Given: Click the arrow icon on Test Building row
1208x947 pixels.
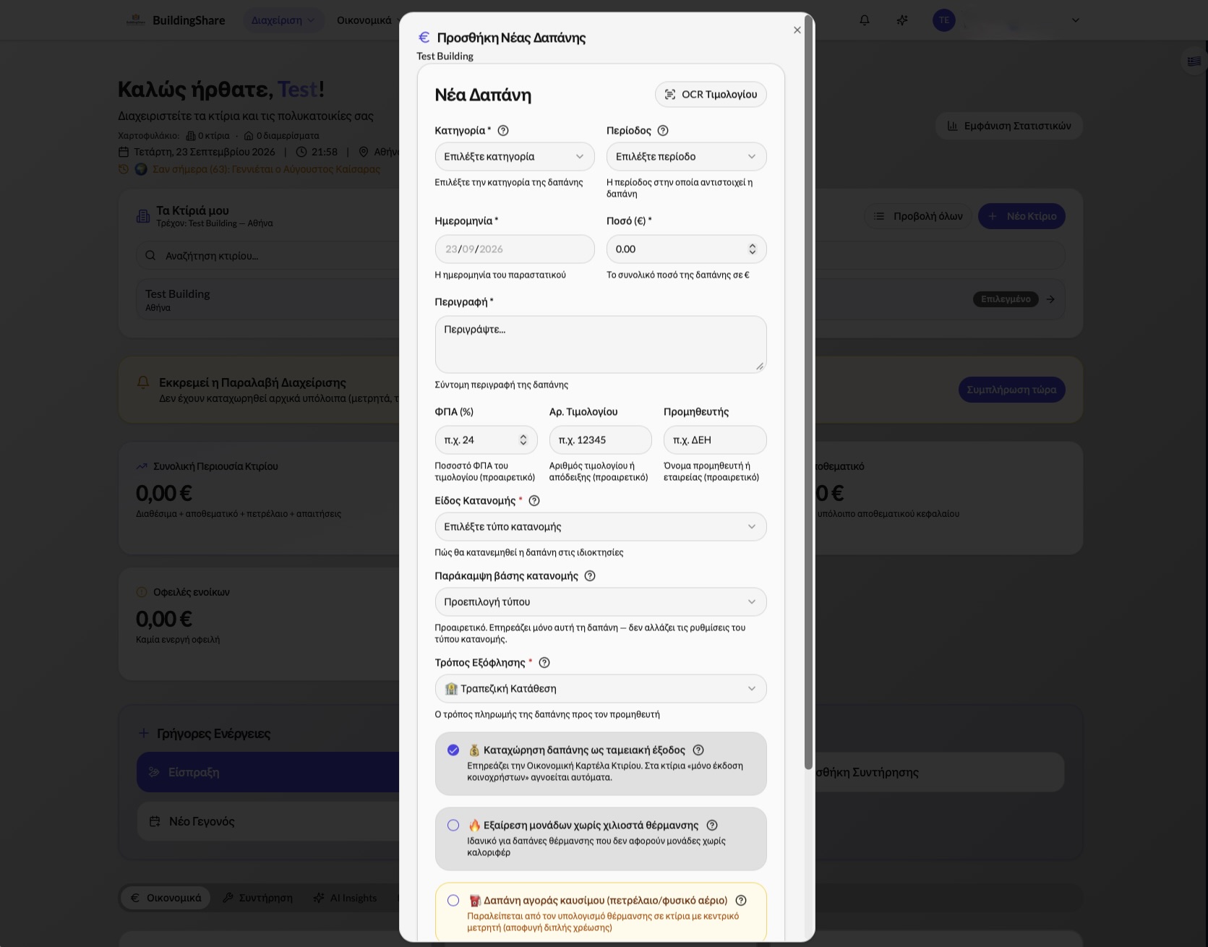Looking at the screenshot, I should [x=1050, y=299].
